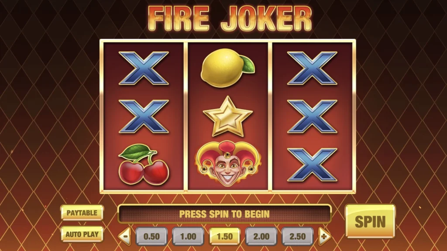Select the 2.00 bet amount

[261, 237]
